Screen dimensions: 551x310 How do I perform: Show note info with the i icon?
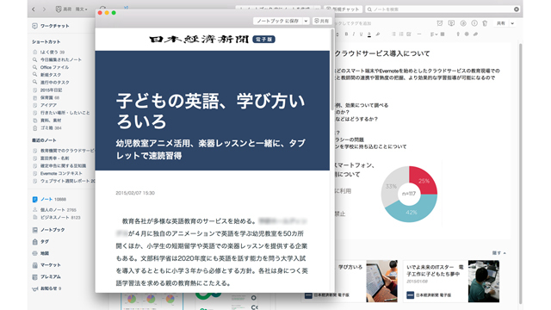point(474,23)
